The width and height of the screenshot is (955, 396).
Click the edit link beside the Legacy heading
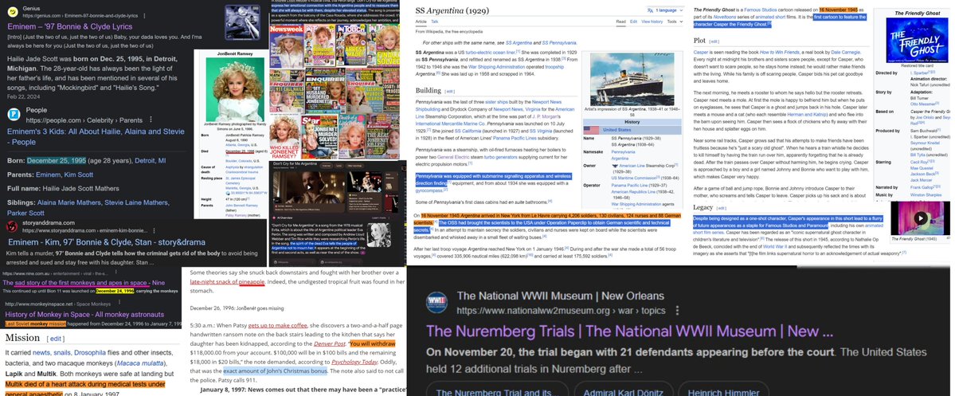[x=720, y=208]
